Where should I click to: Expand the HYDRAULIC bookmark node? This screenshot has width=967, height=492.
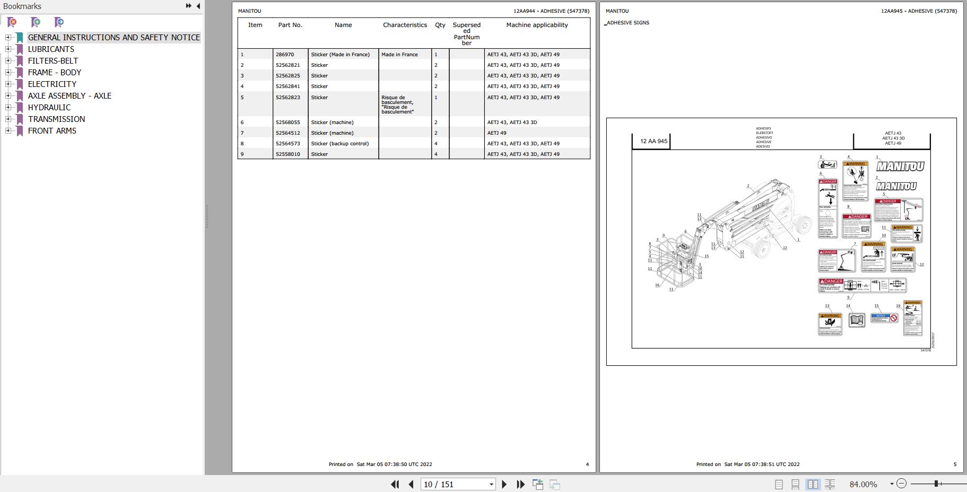coord(8,107)
